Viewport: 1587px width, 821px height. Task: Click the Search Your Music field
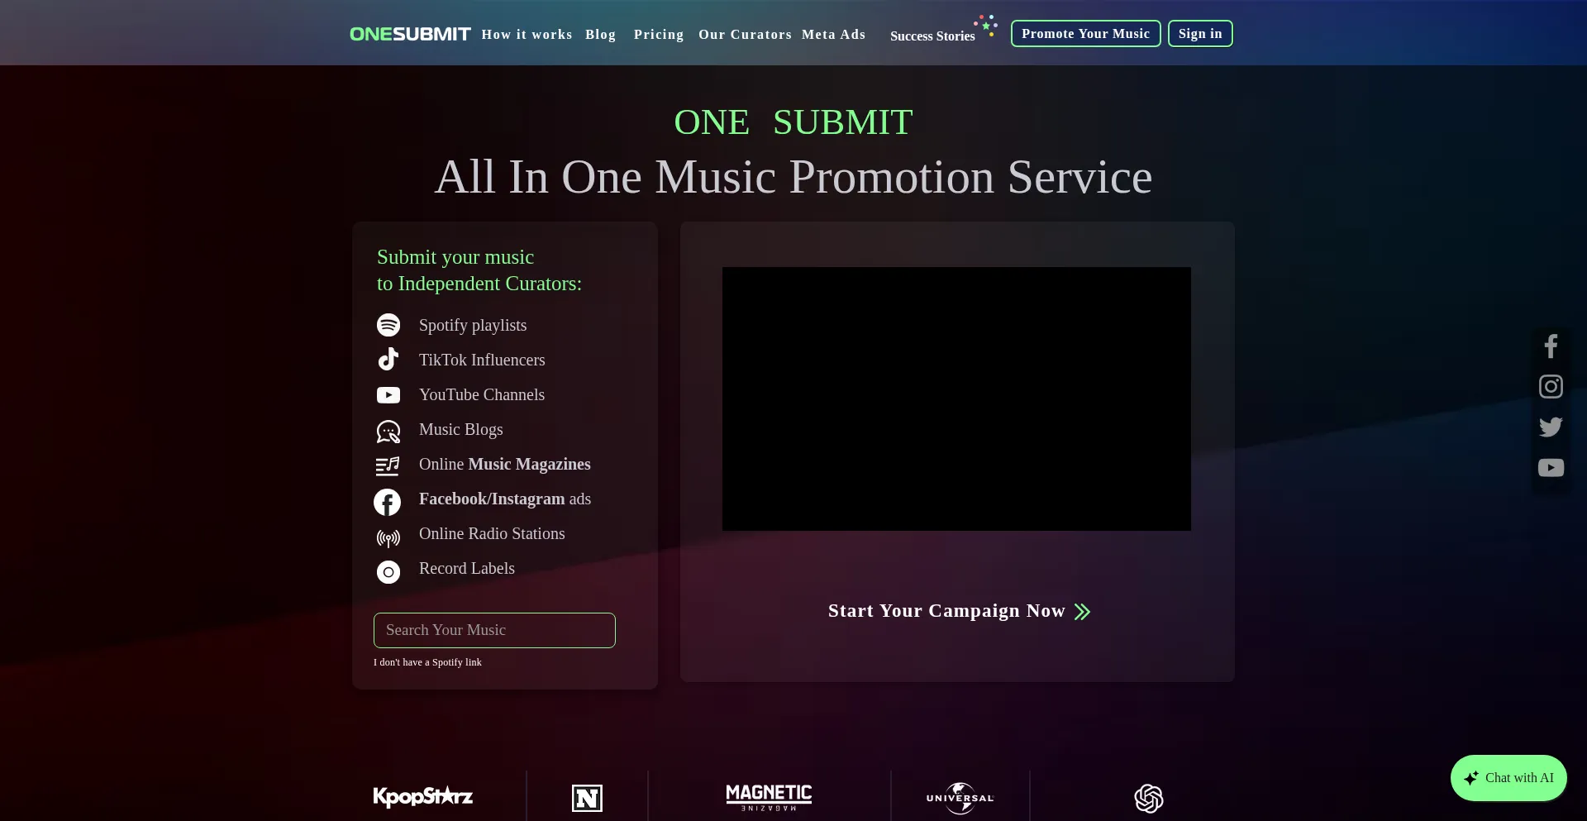click(x=494, y=630)
